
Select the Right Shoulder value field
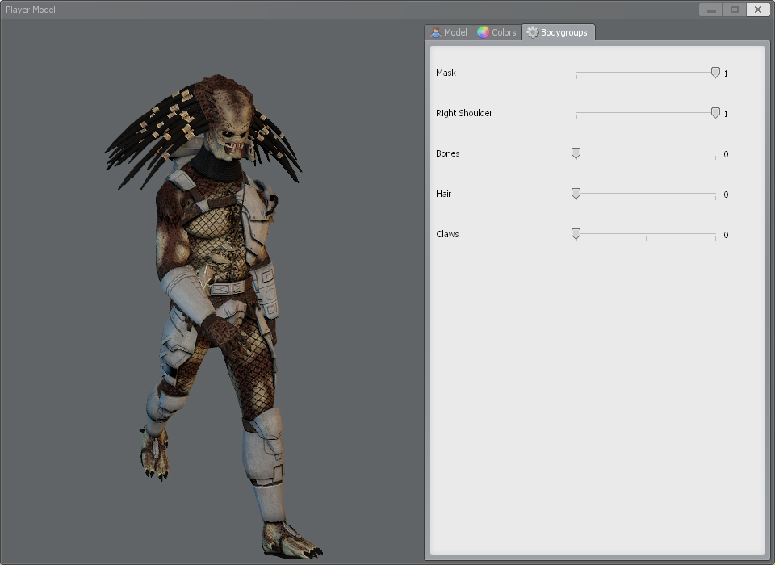[726, 114]
